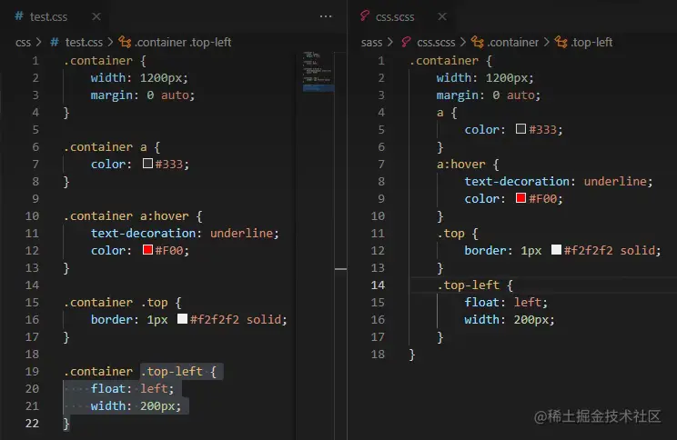Viewport: 677px width, 440px height.
Task: Open the left editor's More Actions menu
Action: pos(326,16)
